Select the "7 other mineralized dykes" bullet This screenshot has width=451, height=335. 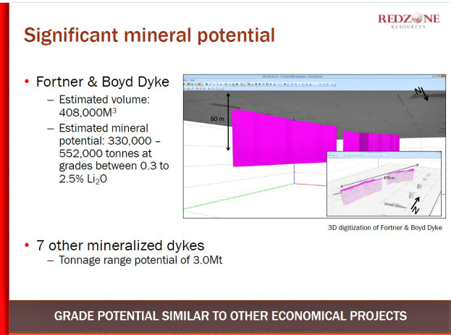tap(120, 245)
